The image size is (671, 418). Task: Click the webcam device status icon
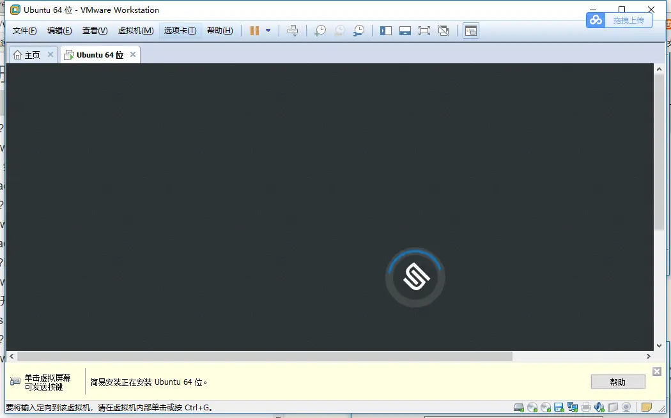(626, 407)
